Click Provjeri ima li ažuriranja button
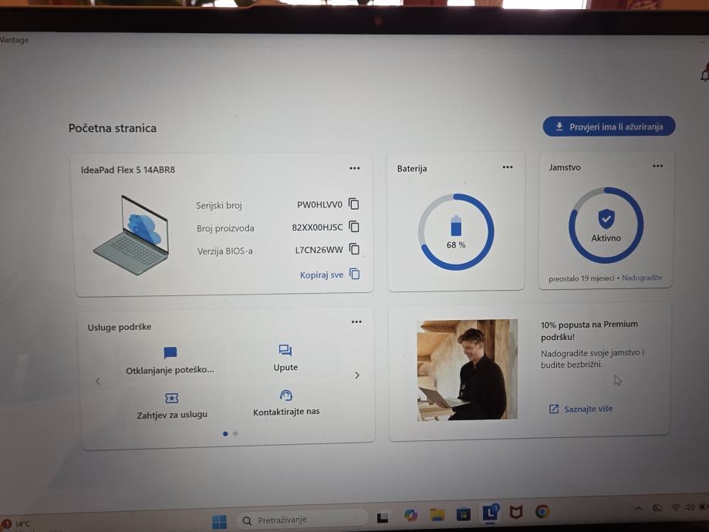Viewport: 709px width, 532px height. (609, 126)
